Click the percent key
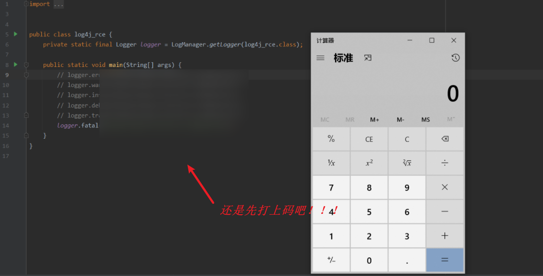 tap(331, 139)
